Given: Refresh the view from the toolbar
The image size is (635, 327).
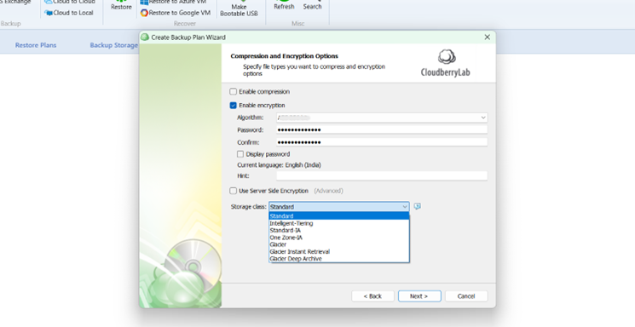Looking at the screenshot, I should coord(284,5).
